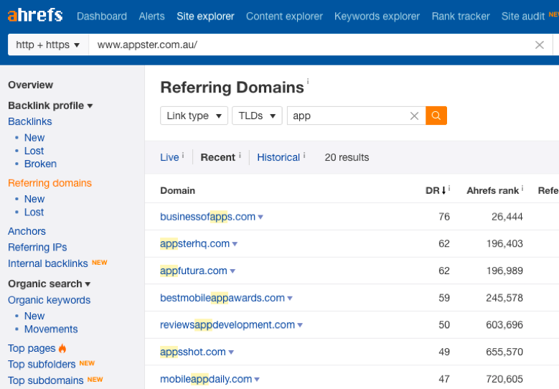The image size is (559, 389).
Task: Sort by the Ahrefs rank column header
Action: click(x=493, y=190)
